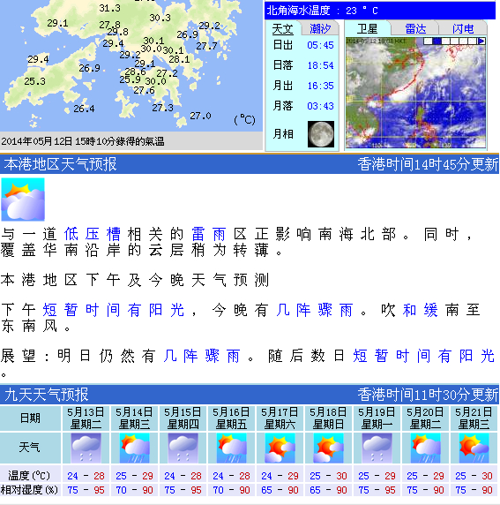Click the 25.3 temperature reading on the map

point(34,81)
